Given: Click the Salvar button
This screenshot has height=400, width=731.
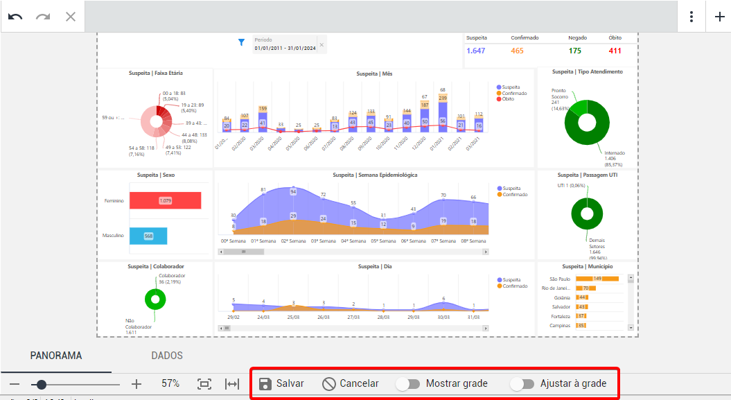Looking at the screenshot, I should pos(281,383).
